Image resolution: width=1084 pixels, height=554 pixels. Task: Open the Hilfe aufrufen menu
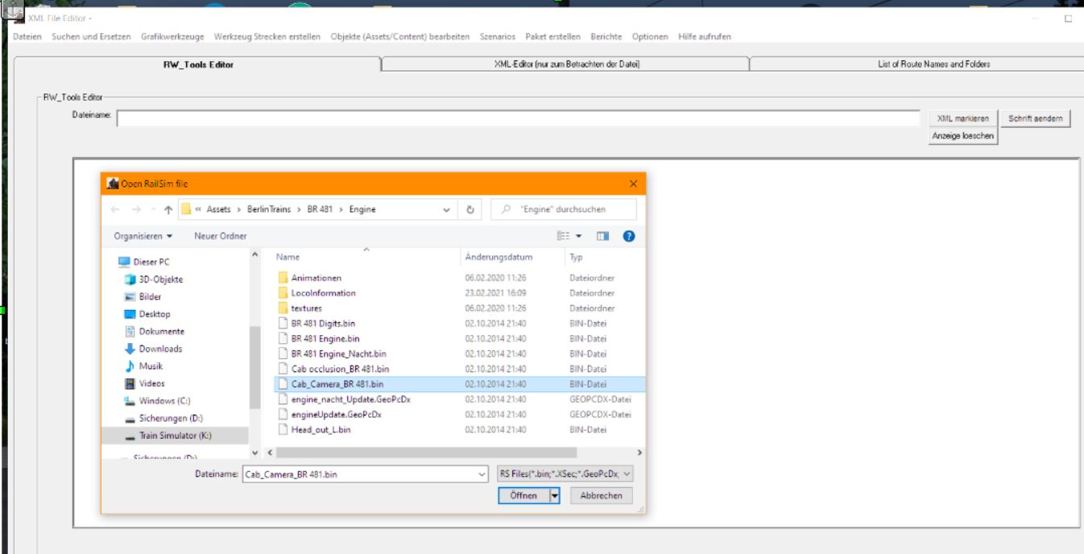pos(705,37)
